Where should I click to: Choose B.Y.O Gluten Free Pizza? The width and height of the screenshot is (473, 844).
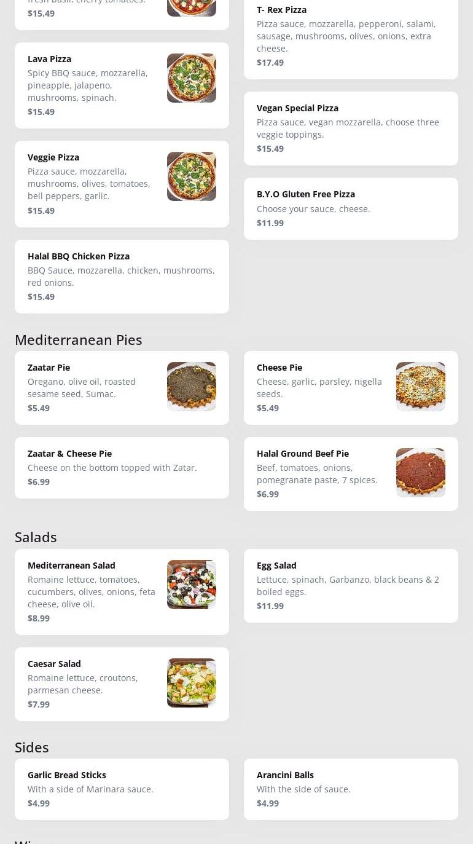pyautogui.click(x=351, y=208)
